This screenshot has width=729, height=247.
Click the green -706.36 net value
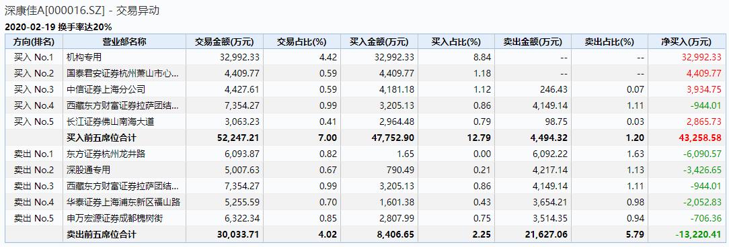705,218
